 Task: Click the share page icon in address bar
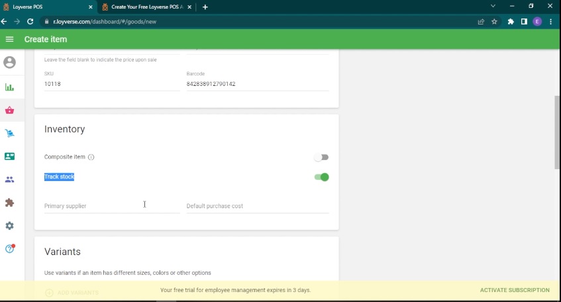pos(482,22)
